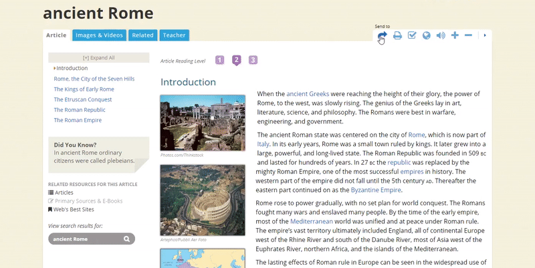Open the Article tab
The height and width of the screenshot is (268, 535).
(x=56, y=35)
